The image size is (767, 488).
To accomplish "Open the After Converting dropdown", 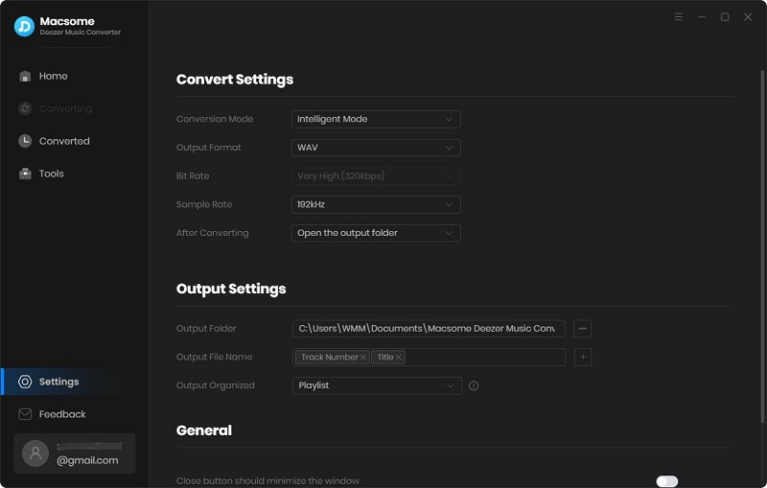I will tap(376, 233).
